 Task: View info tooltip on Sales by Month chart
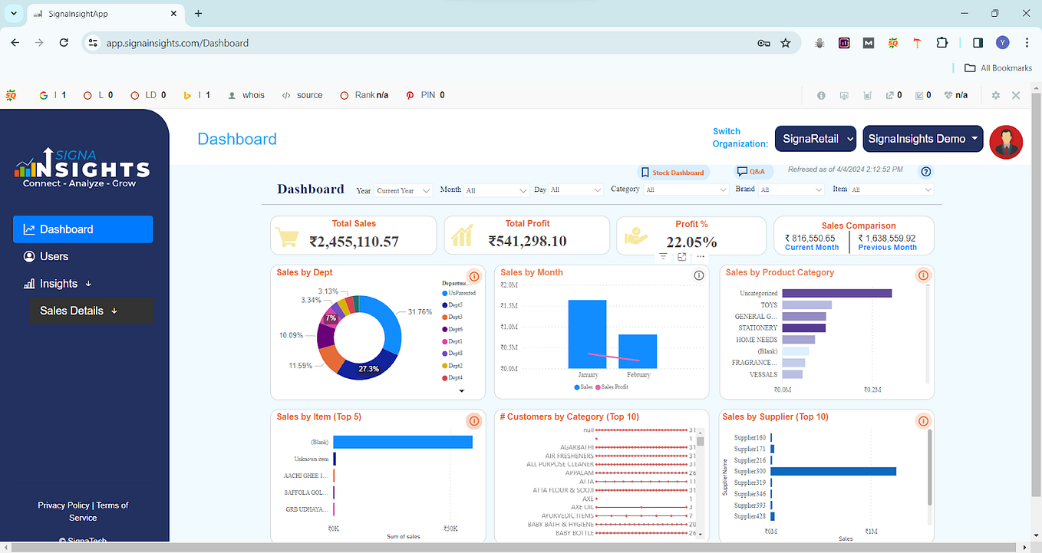pyautogui.click(x=698, y=275)
